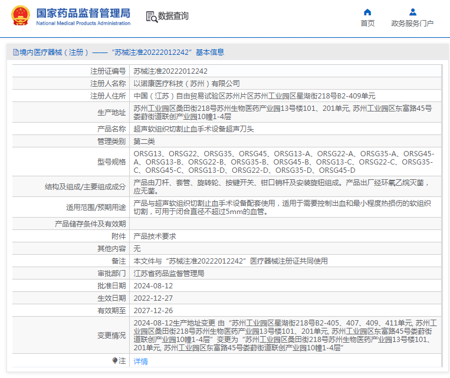Click the 注册人住所 address value

point(254,96)
